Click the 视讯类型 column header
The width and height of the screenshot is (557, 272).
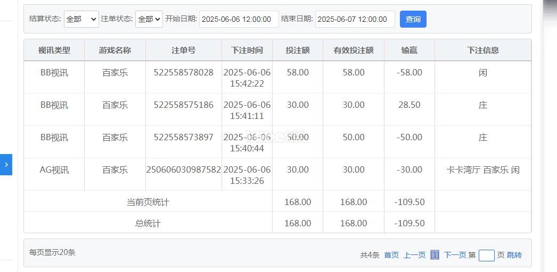coord(54,50)
